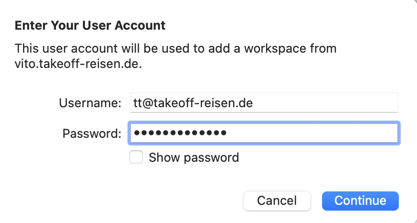Click the tt@takeoff-reisen.de username text
This screenshot has height=223, width=417.
(192, 103)
